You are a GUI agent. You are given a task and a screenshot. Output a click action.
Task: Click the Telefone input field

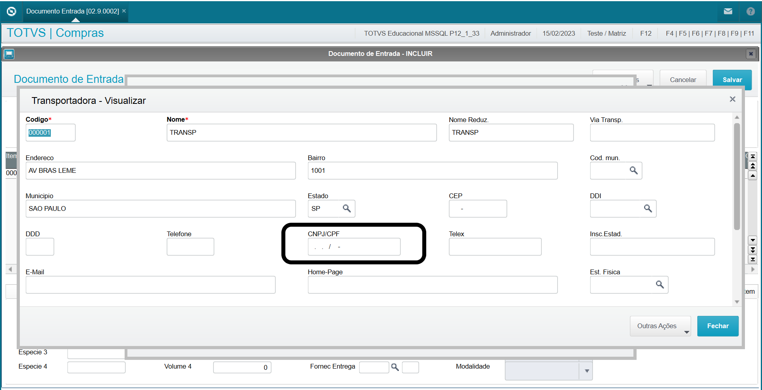pyautogui.click(x=190, y=247)
